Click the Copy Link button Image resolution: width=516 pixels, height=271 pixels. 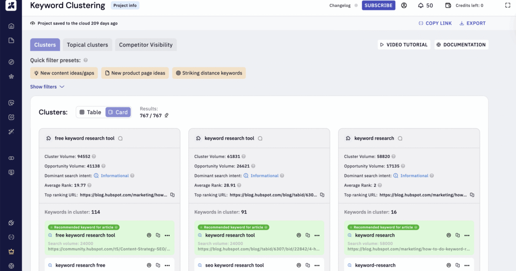(435, 23)
